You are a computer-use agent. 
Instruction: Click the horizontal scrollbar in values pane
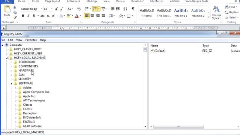[x=178, y=127]
